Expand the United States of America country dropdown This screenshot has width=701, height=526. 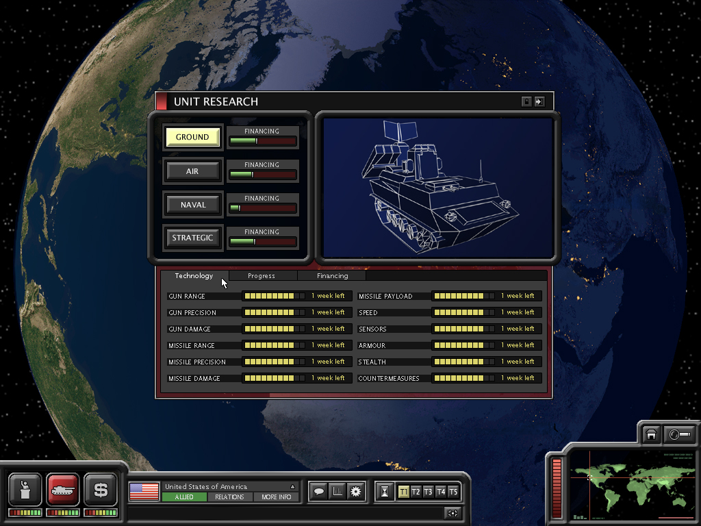tap(292, 486)
